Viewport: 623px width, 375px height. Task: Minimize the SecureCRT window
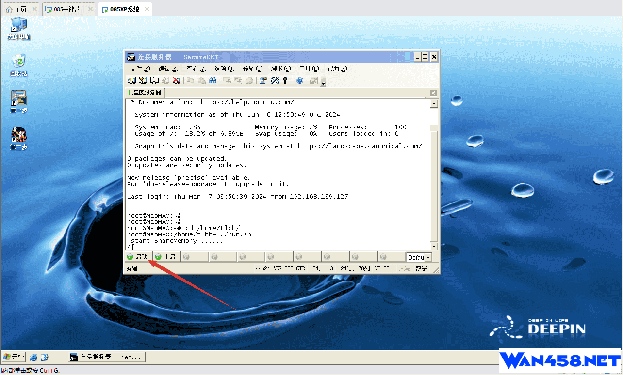point(417,57)
